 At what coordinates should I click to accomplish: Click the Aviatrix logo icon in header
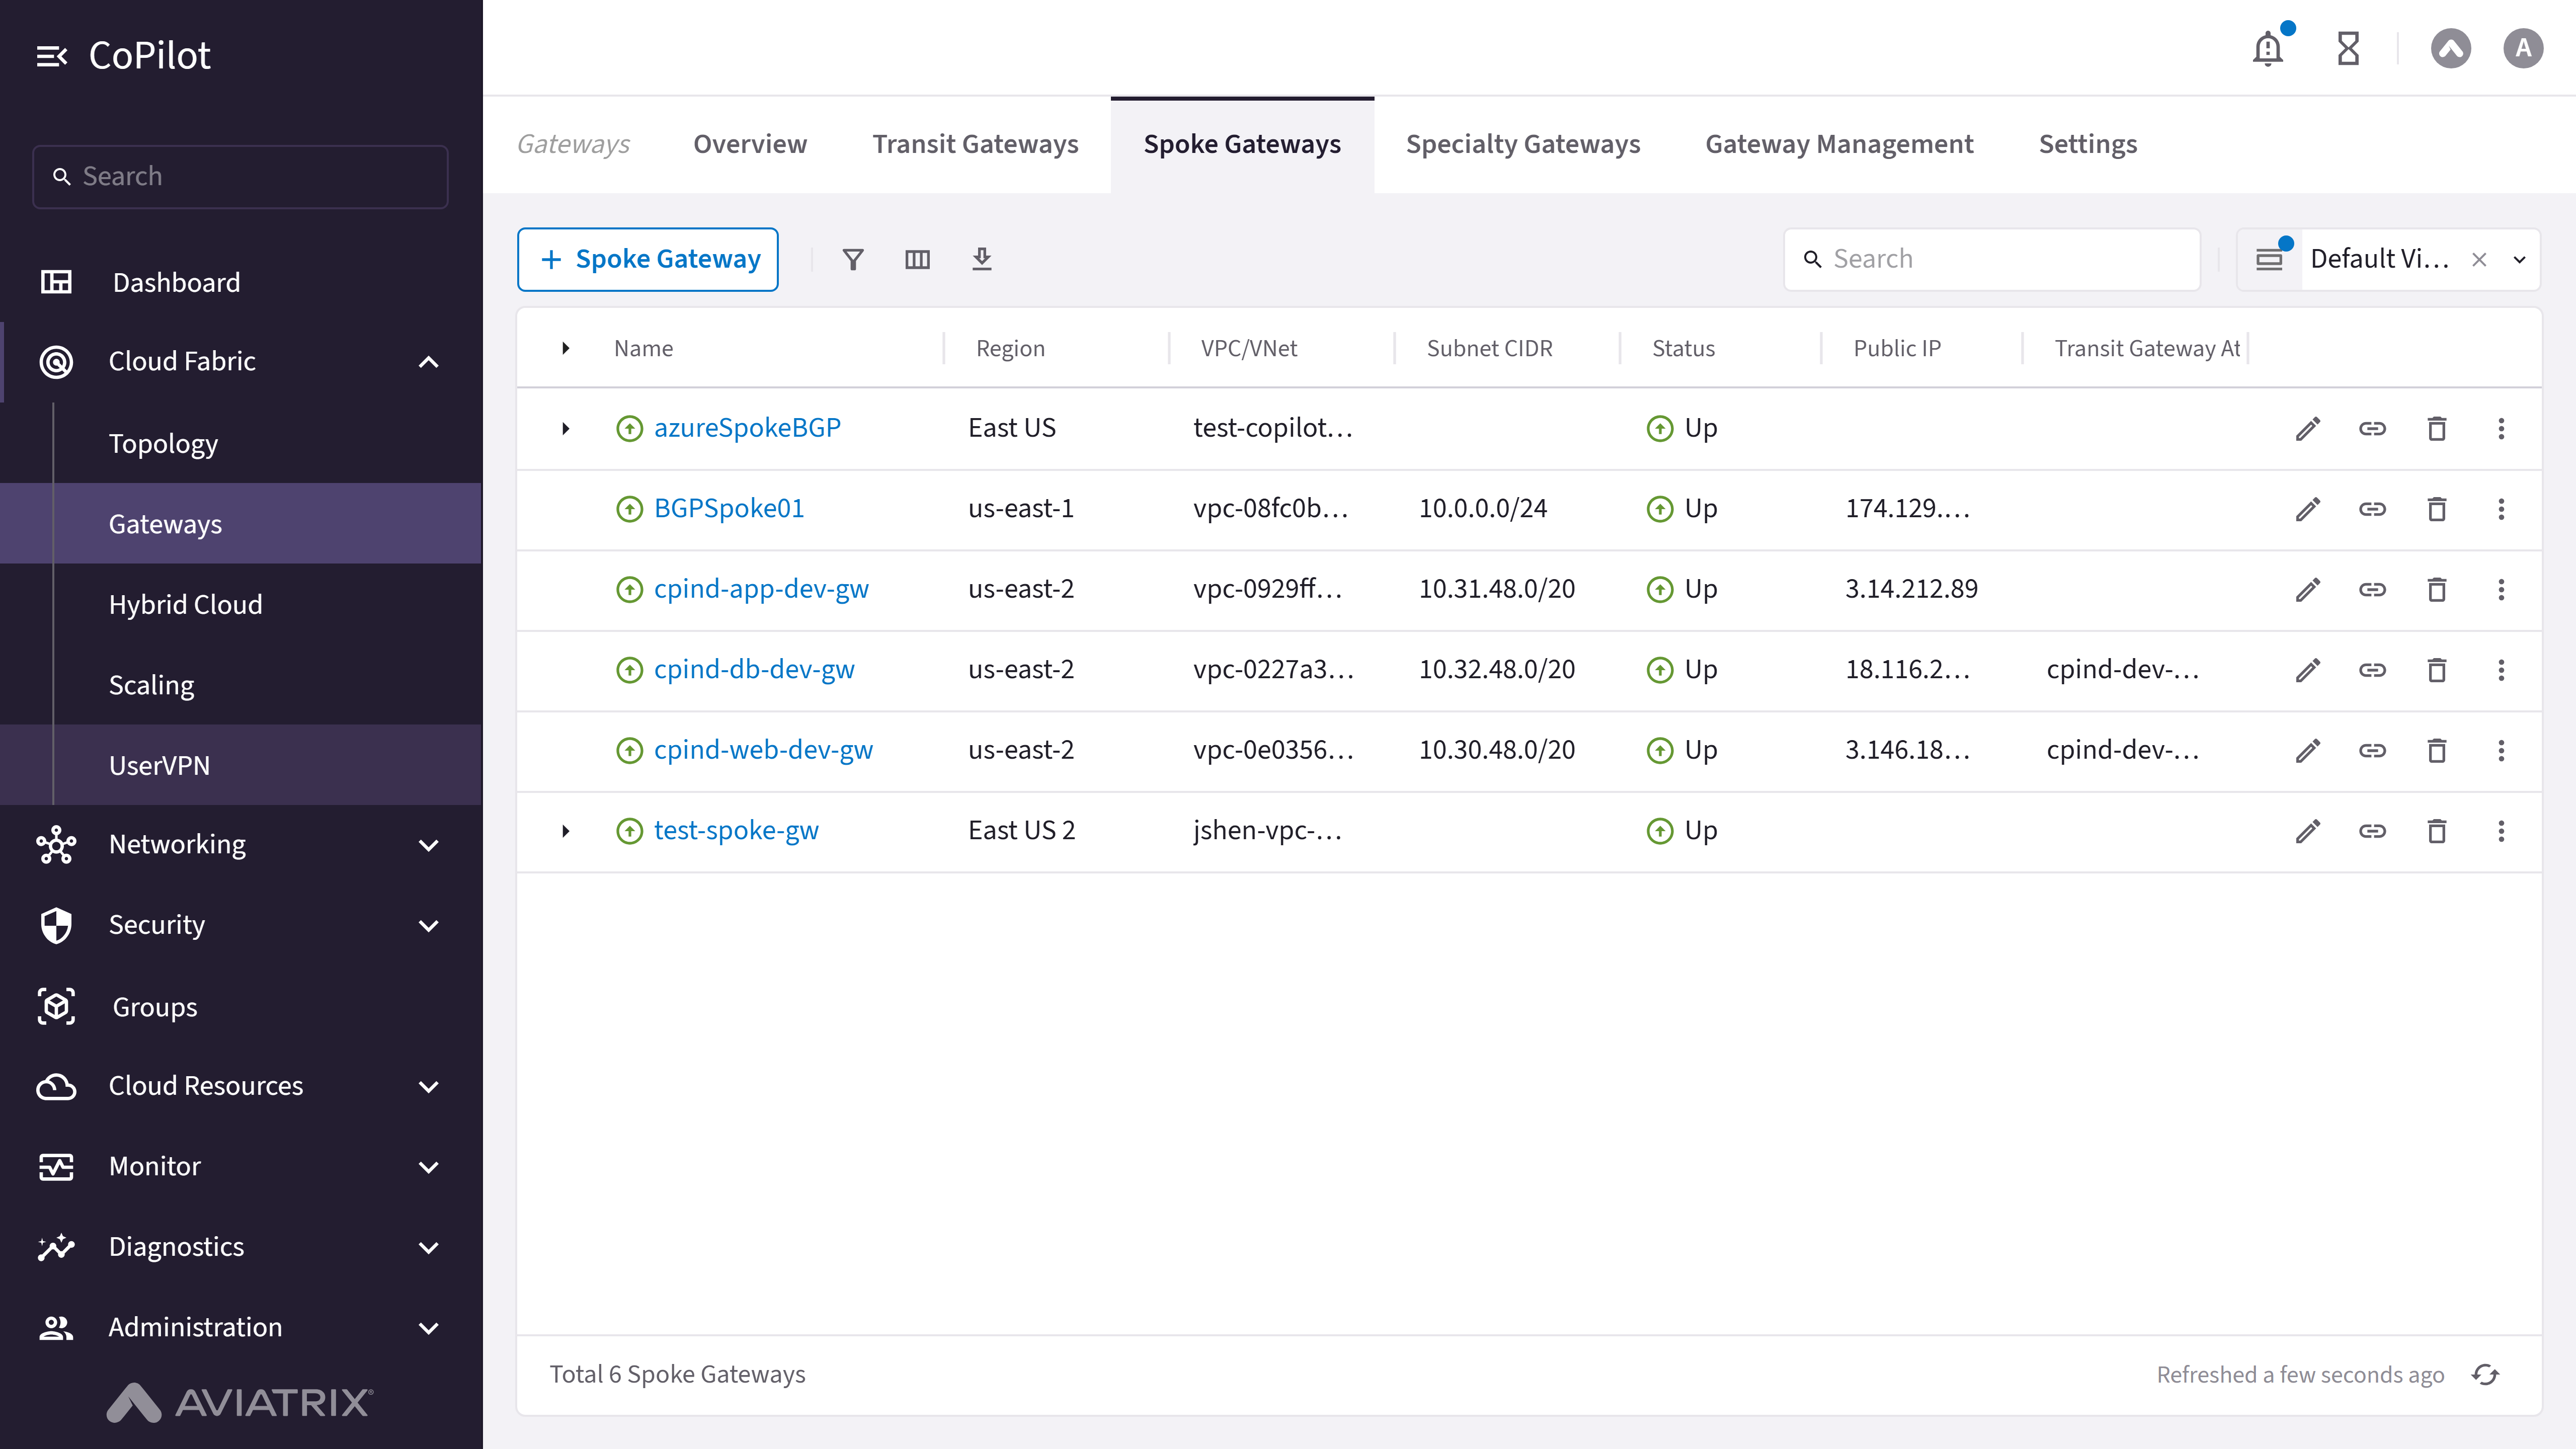pyautogui.click(x=2451, y=48)
